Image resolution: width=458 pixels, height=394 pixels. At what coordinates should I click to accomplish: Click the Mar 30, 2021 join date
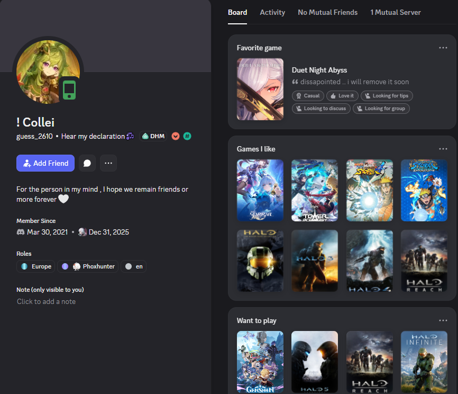pyautogui.click(x=47, y=232)
